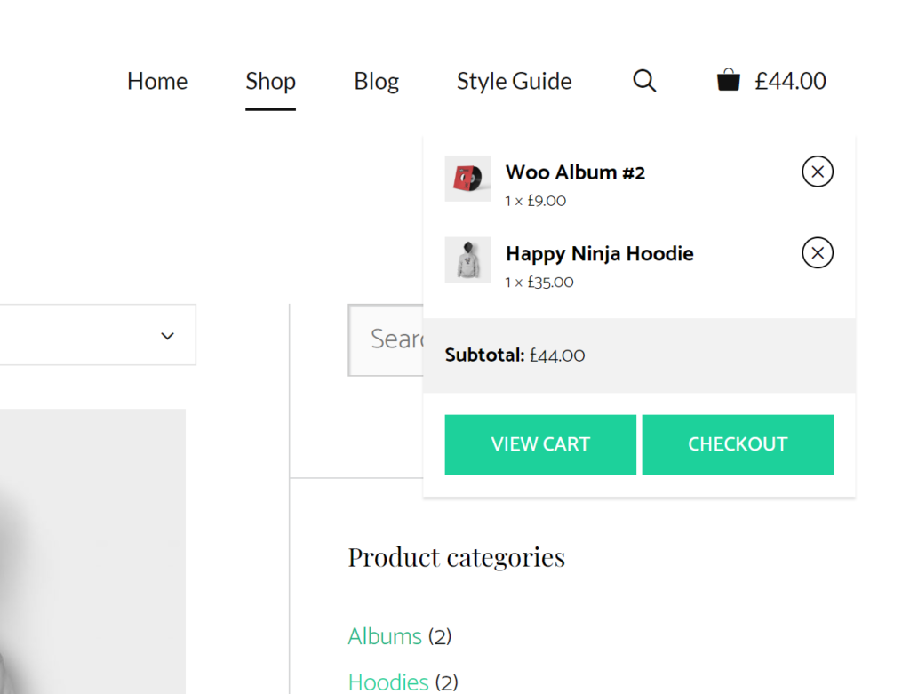The width and height of the screenshot is (910, 694).
Task: Open the Style Guide
Action: (514, 81)
